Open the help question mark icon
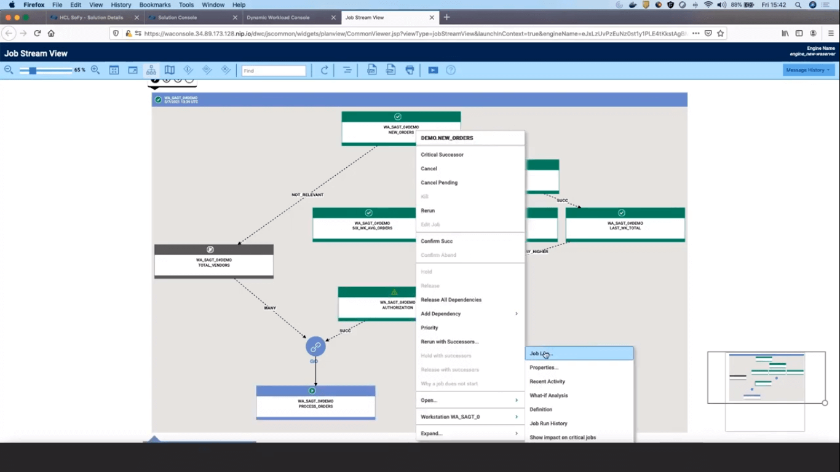The height and width of the screenshot is (472, 840). (451, 70)
